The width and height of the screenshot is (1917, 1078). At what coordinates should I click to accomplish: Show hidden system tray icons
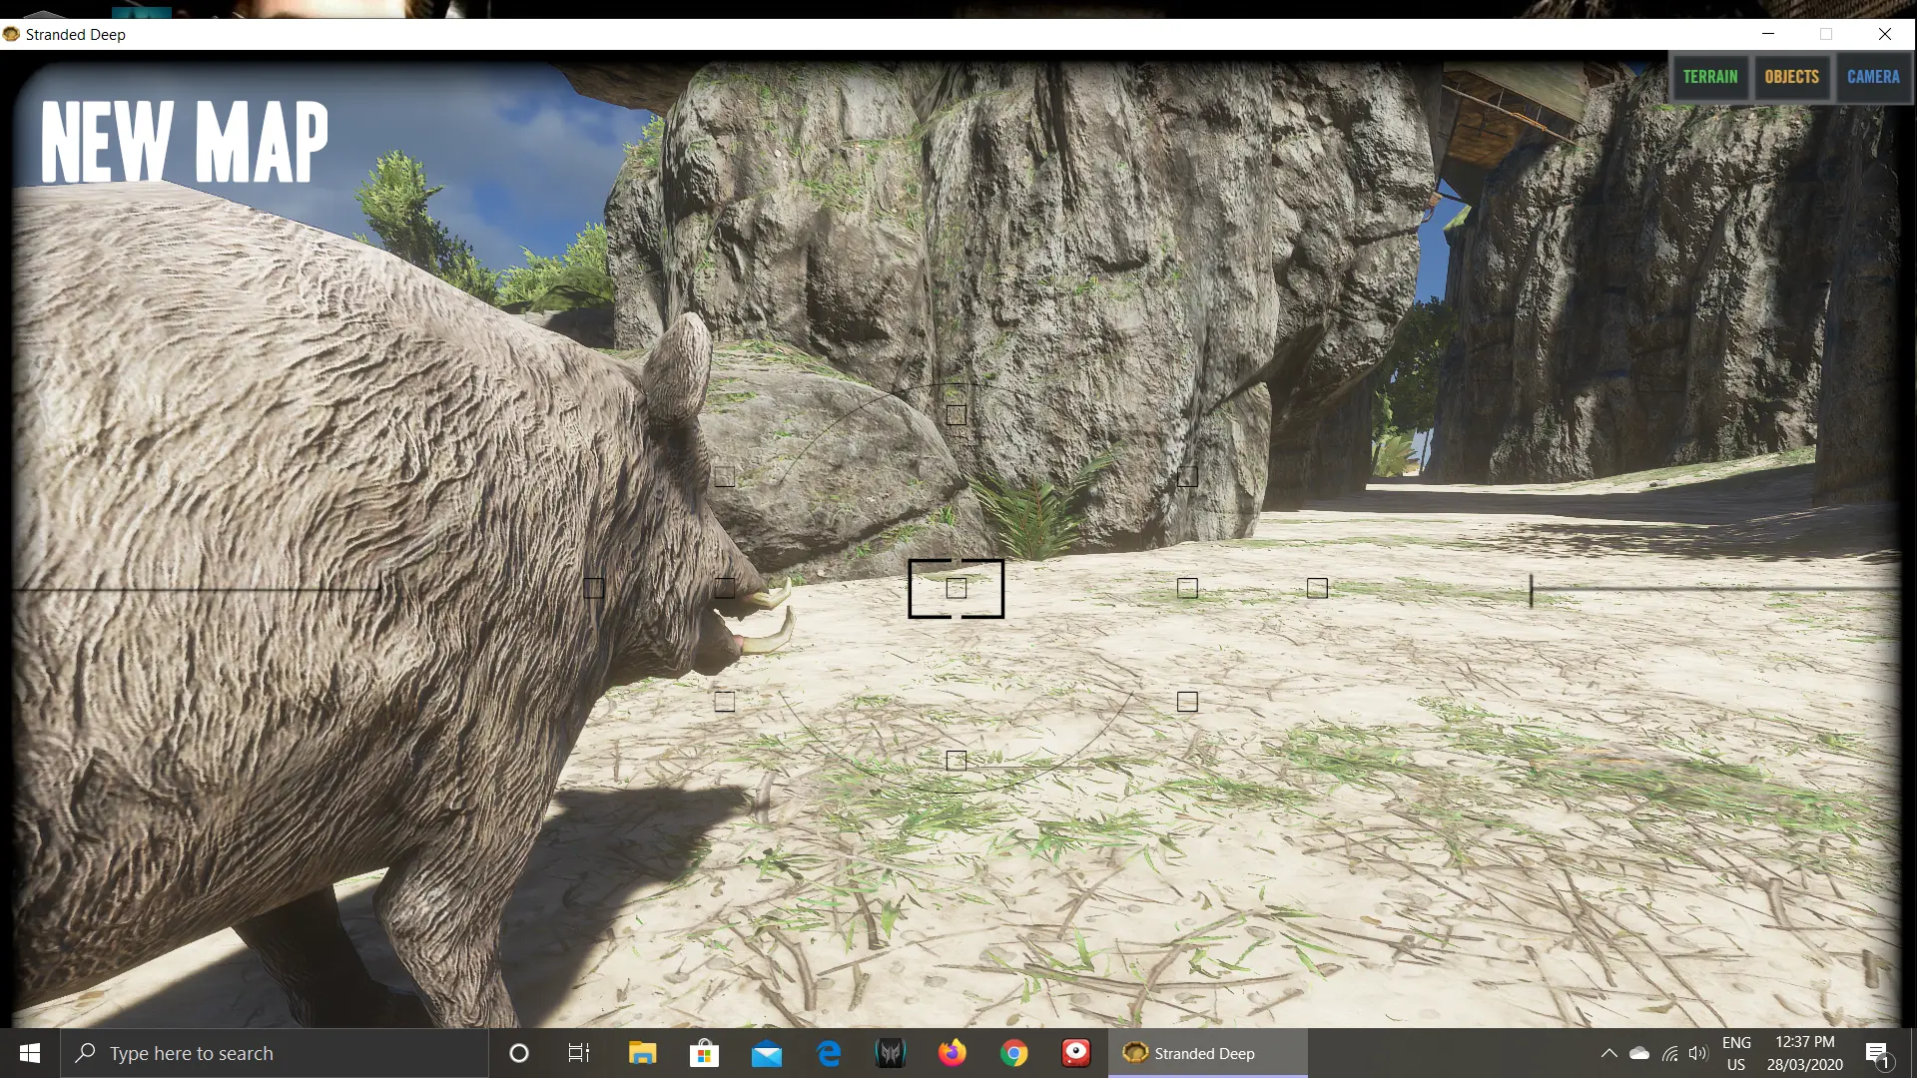[1608, 1053]
